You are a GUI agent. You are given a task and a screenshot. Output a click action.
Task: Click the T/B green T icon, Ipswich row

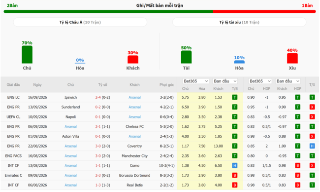(x=235, y=97)
